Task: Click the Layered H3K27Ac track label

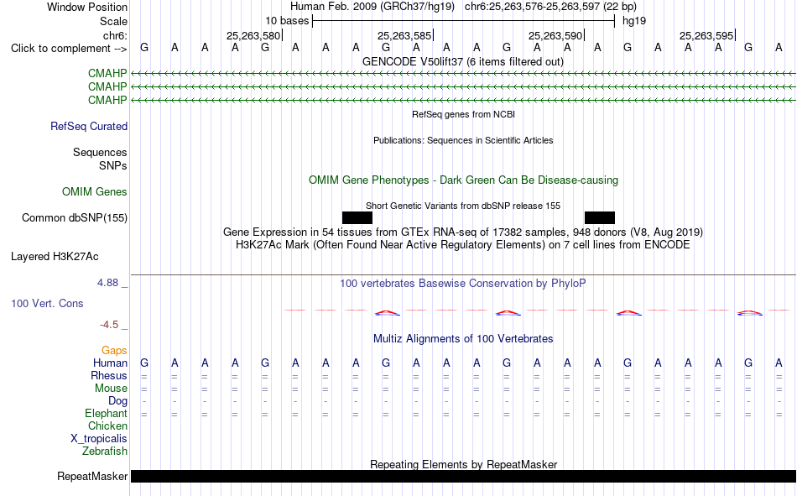Action: (x=55, y=257)
